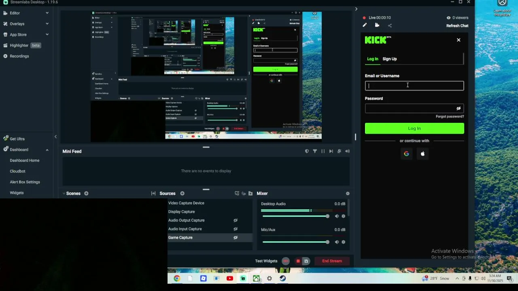518x291 pixels.
Task: Toggle Mini Feed alert volume speaker icon
Action: 347,151
